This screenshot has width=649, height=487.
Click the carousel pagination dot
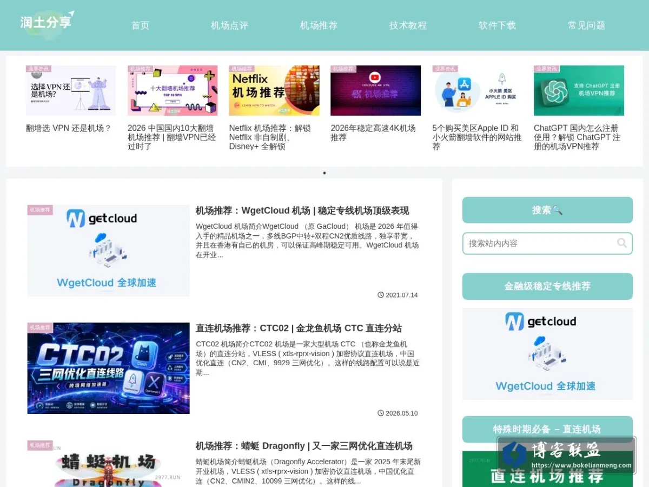coord(325,173)
